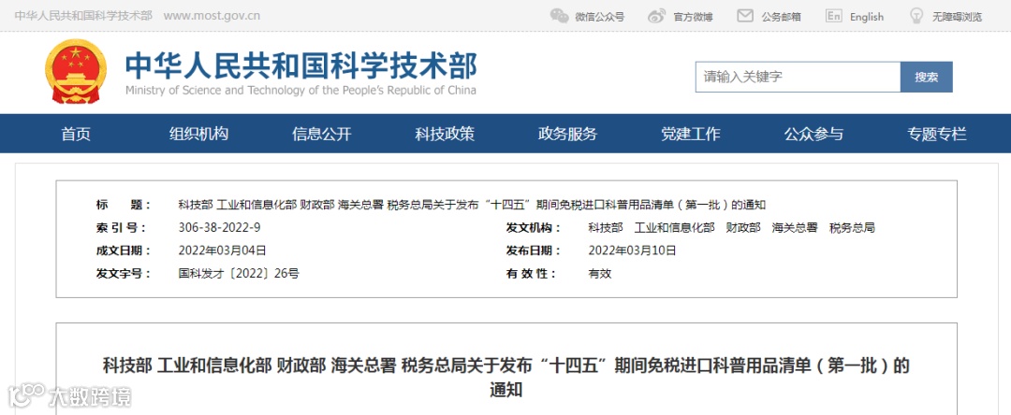Click the 发布日期 label

coord(534,250)
